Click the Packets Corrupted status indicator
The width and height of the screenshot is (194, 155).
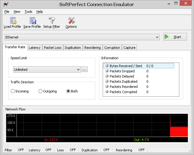pyautogui.click(x=107, y=92)
